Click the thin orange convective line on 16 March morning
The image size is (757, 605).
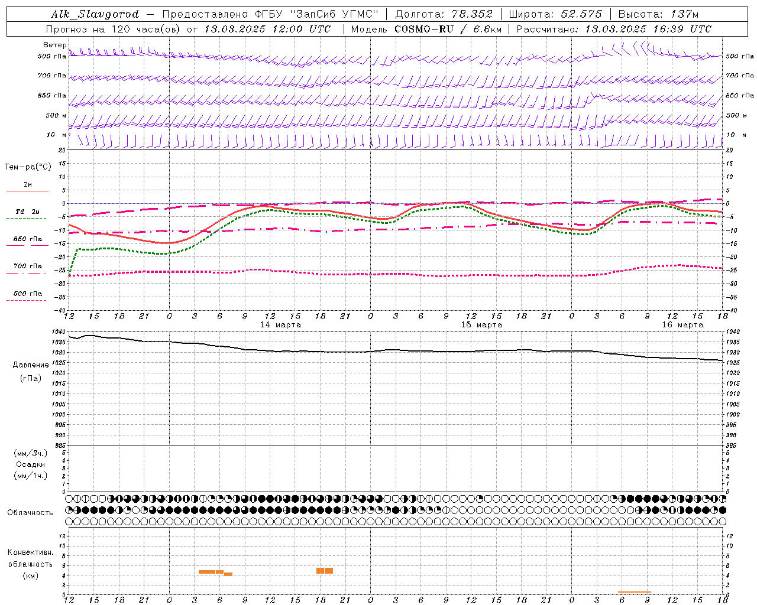[x=635, y=592]
